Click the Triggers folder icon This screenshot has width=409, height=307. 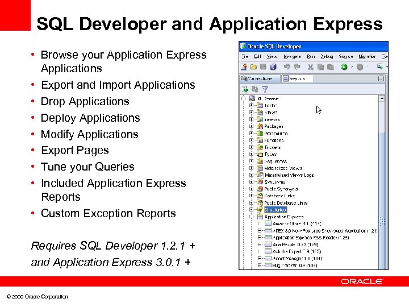[260, 147]
